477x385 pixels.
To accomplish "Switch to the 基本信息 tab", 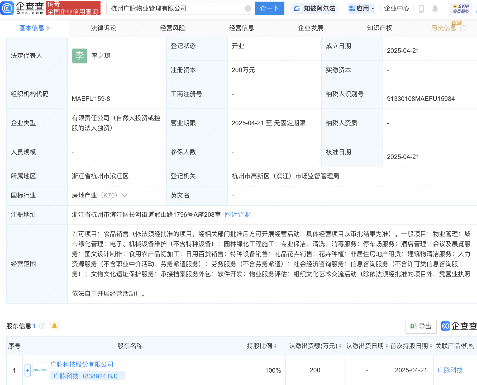I will tap(34, 28).
